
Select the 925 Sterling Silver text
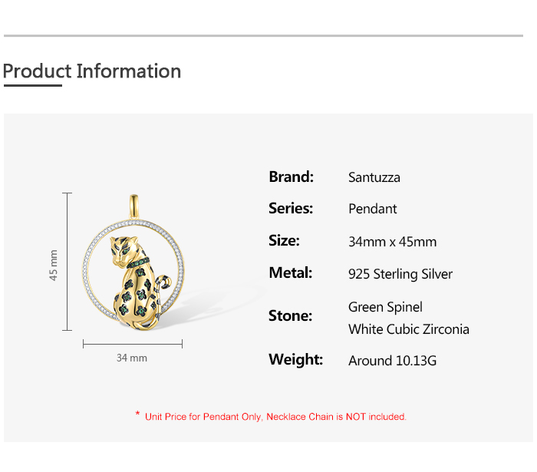[400, 274]
